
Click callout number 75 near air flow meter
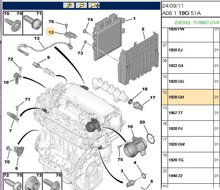[120, 160]
